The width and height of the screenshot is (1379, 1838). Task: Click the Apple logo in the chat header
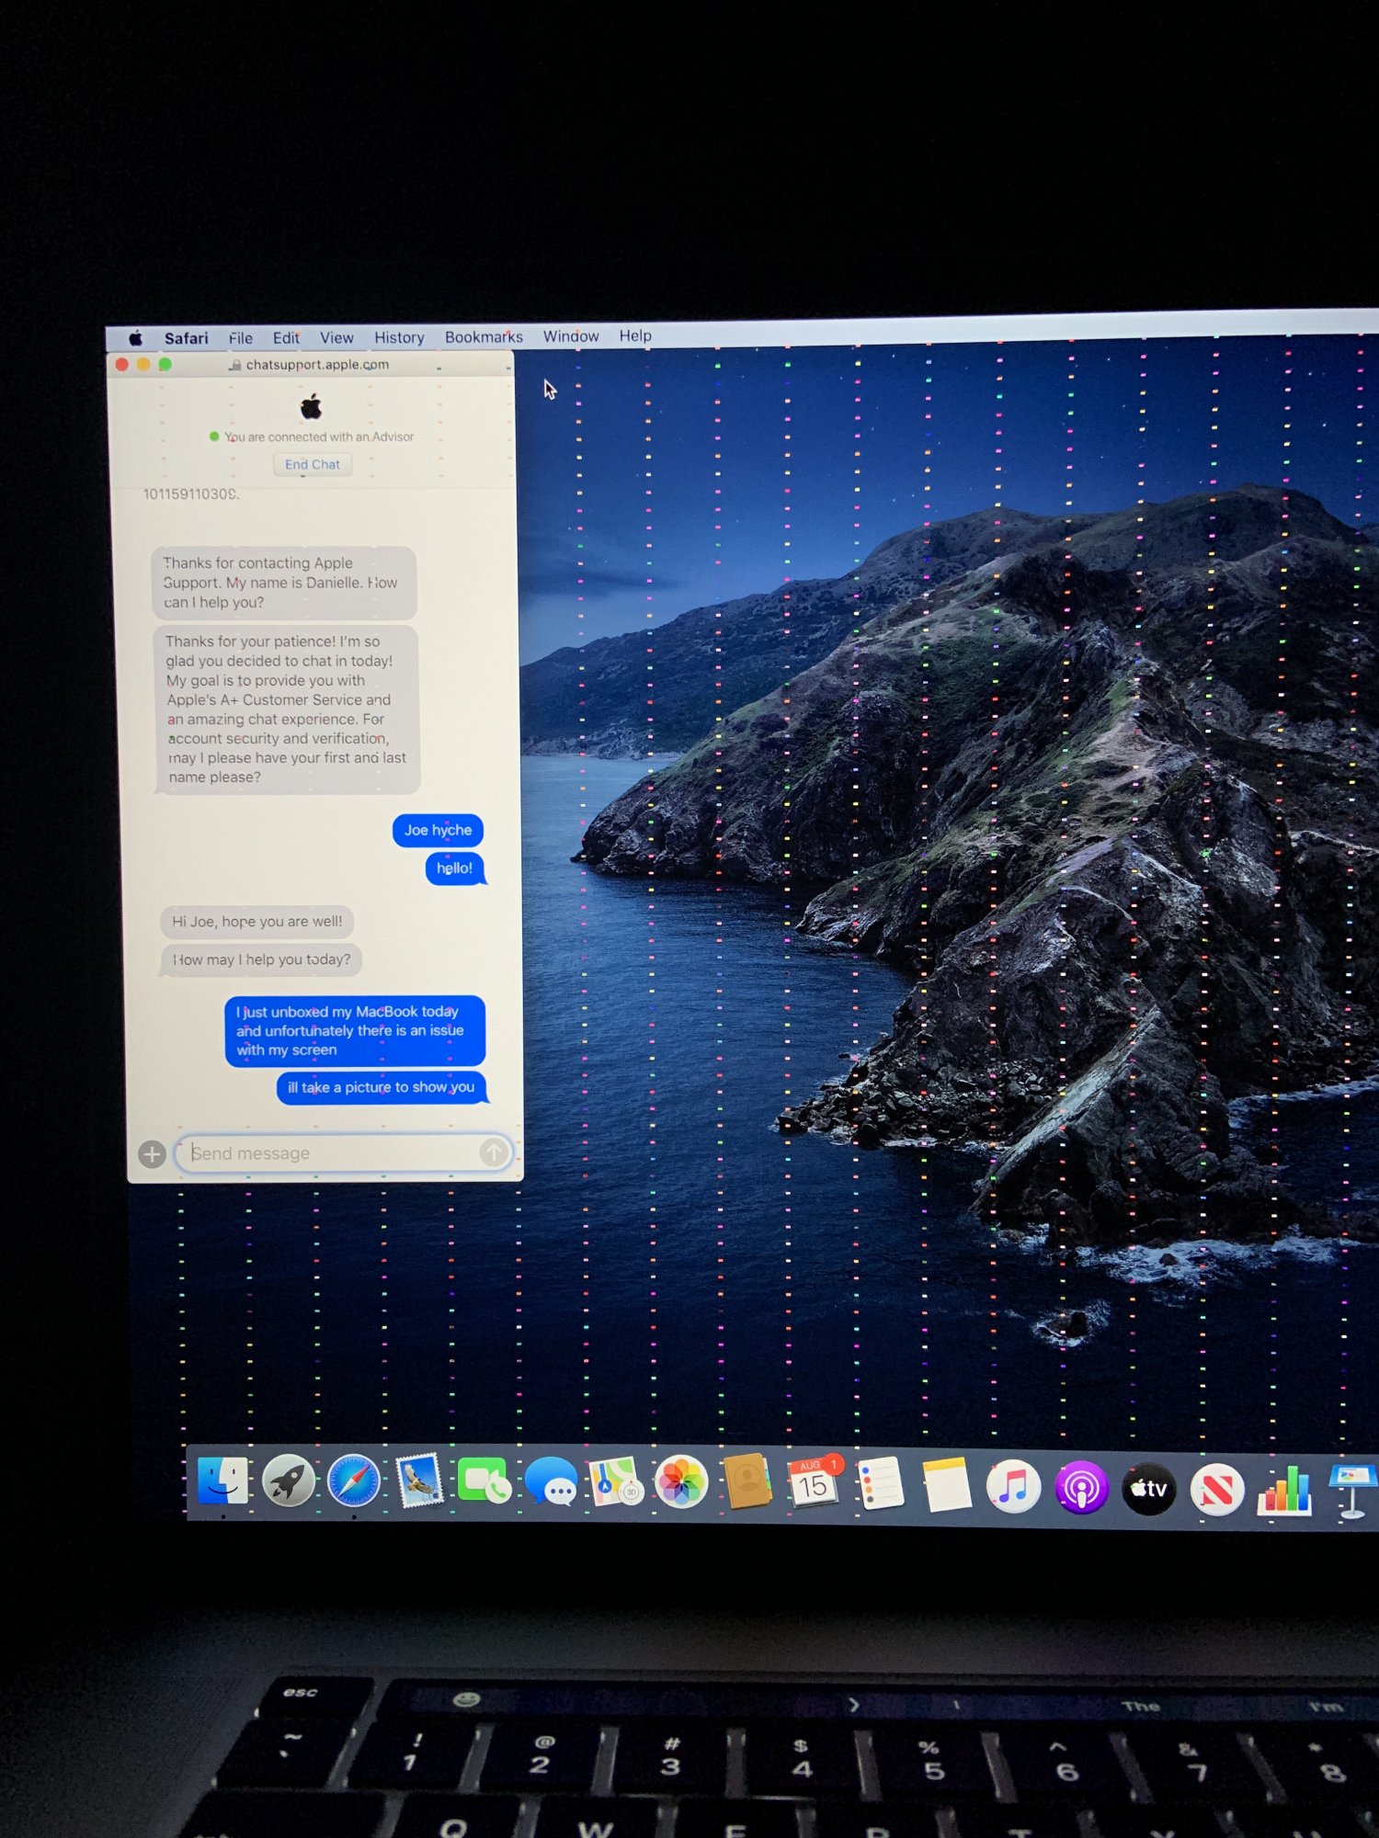[x=312, y=405]
